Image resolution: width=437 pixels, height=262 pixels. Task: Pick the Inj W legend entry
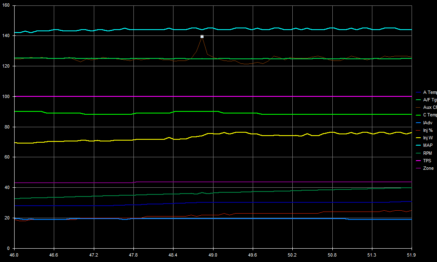tap(424, 138)
